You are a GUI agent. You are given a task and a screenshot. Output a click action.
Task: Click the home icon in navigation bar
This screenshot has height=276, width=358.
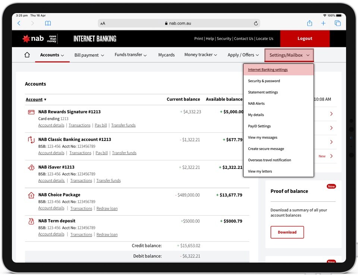coord(27,55)
